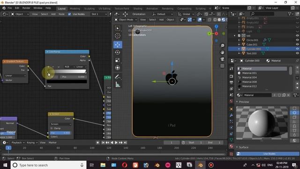The height and width of the screenshot is (169, 300).
Task: Open the Default orientation dropdown
Action: 163,14
